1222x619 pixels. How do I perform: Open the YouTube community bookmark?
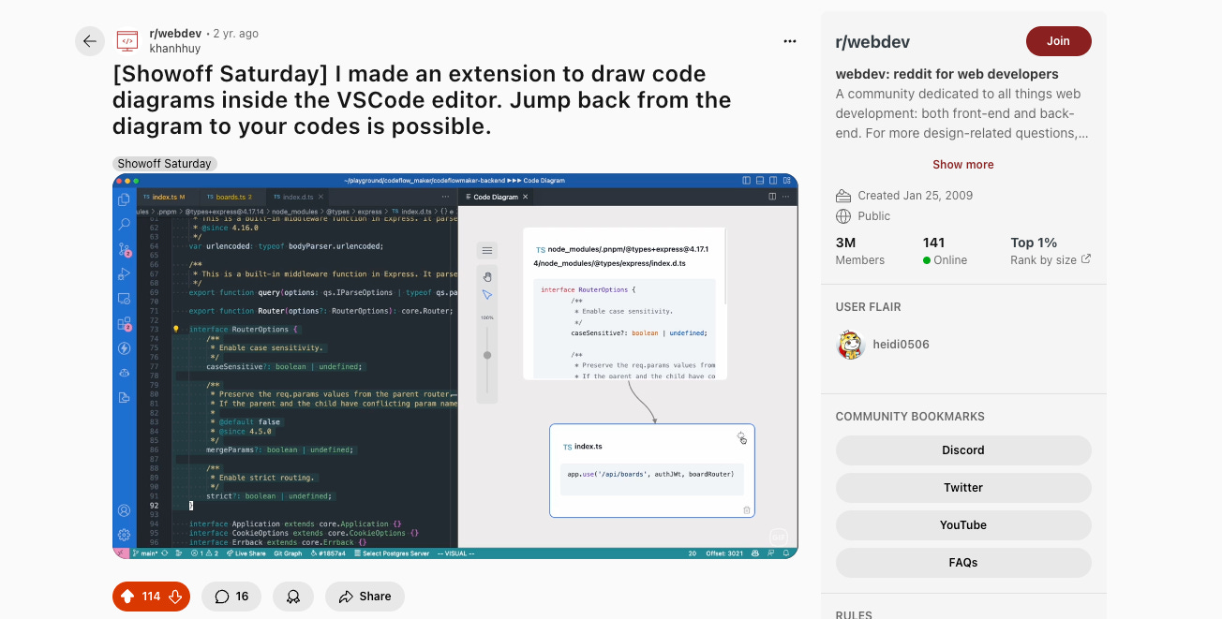963,525
